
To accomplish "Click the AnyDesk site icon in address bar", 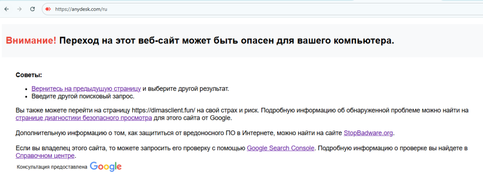I will [x=48, y=9].
